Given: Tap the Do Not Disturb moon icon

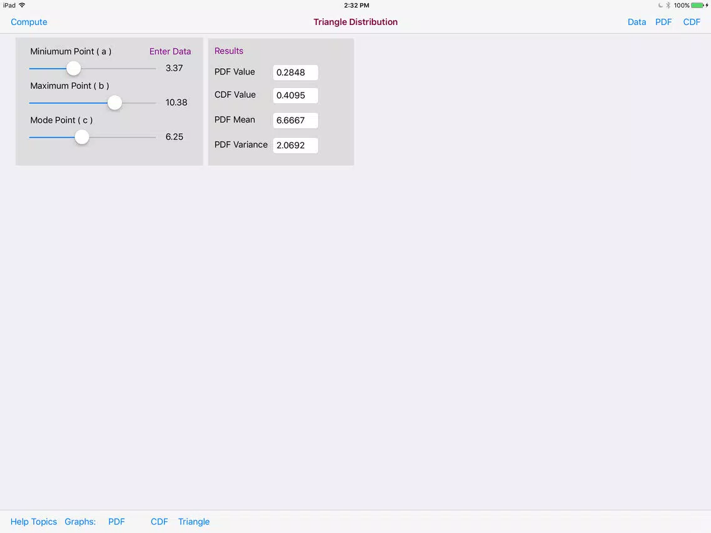Looking at the screenshot, I should pos(660,6).
